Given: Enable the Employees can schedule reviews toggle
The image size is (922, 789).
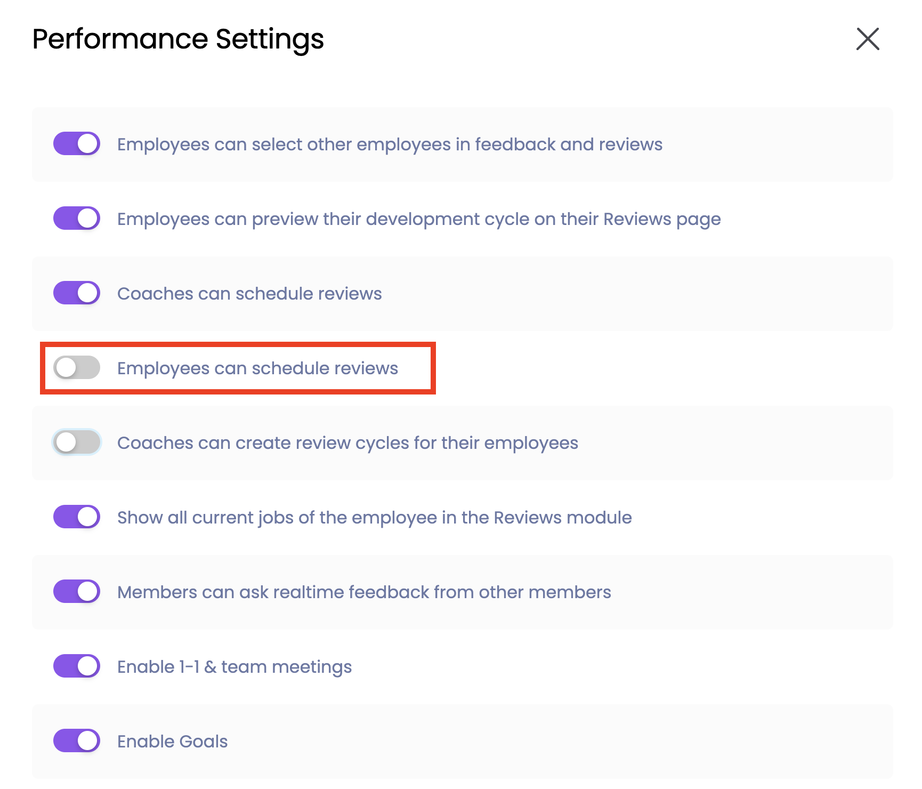Looking at the screenshot, I should pyautogui.click(x=77, y=368).
